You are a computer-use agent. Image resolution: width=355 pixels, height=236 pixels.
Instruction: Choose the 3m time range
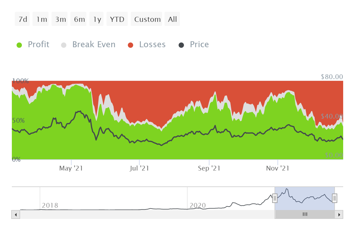coord(60,19)
